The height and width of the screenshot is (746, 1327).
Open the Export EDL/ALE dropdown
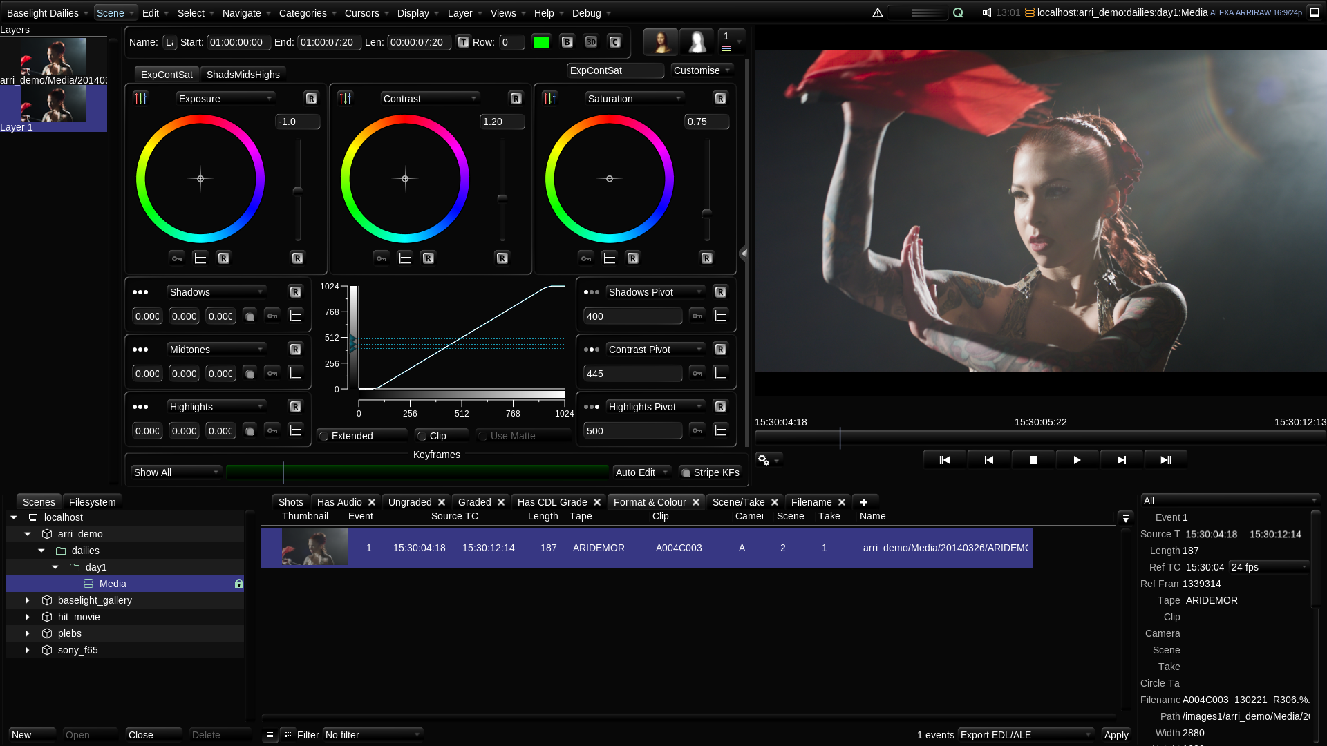1026,735
